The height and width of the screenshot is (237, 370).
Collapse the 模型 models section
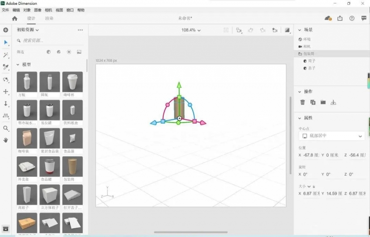pyautogui.click(x=18, y=64)
